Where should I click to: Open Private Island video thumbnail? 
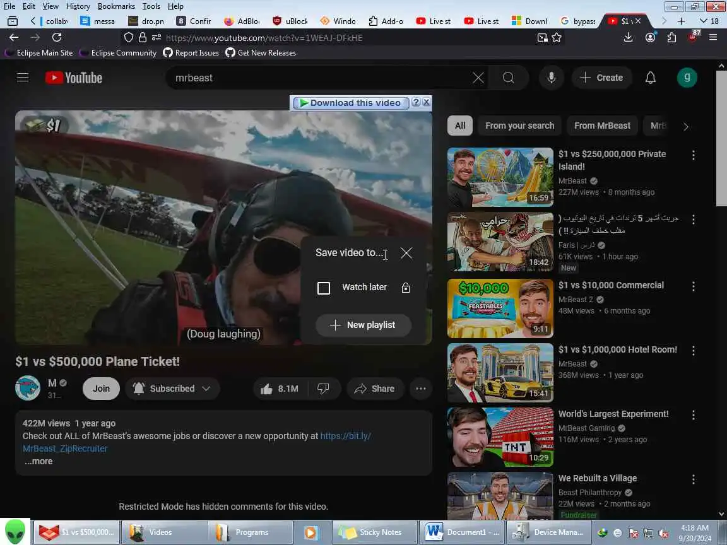point(500,177)
